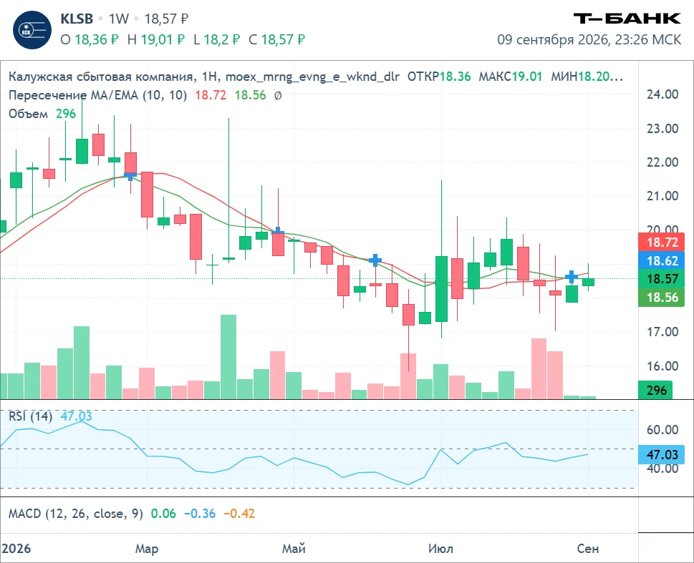
Task: Click the RSI value 47.03 in legend
Action: click(76, 416)
